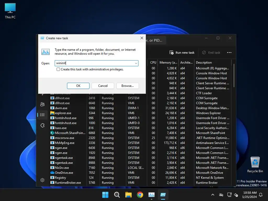Select the RuntimeBroker.exe process name

[x=68, y=182]
